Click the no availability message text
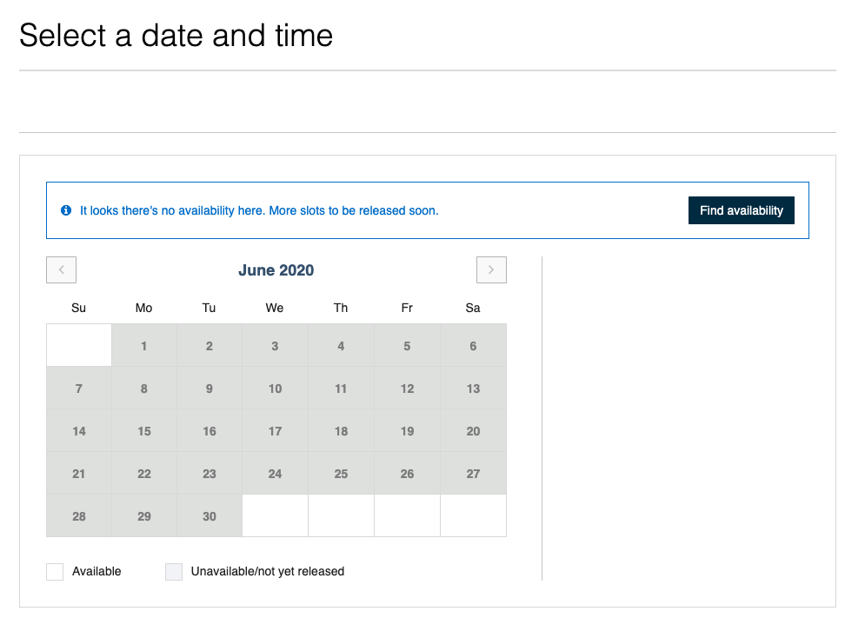 click(x=259, y=210)
